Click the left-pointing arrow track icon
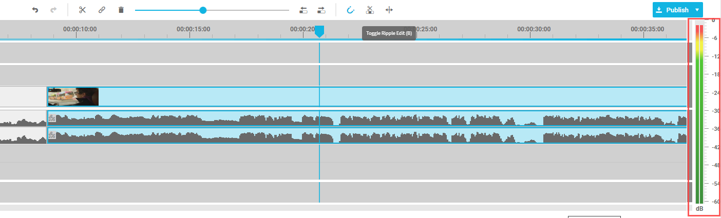721x218 pixels. pyautogui.click(x=303, y=10)
